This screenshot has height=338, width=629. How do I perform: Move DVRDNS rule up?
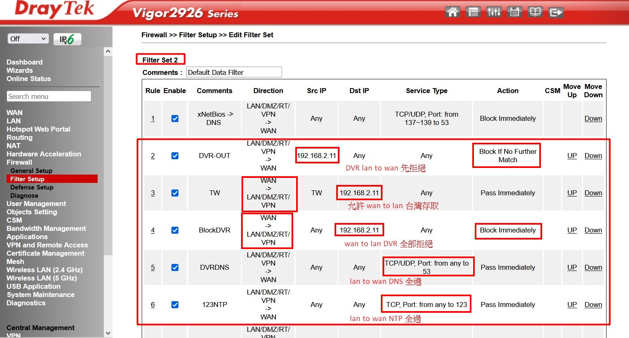572,268
